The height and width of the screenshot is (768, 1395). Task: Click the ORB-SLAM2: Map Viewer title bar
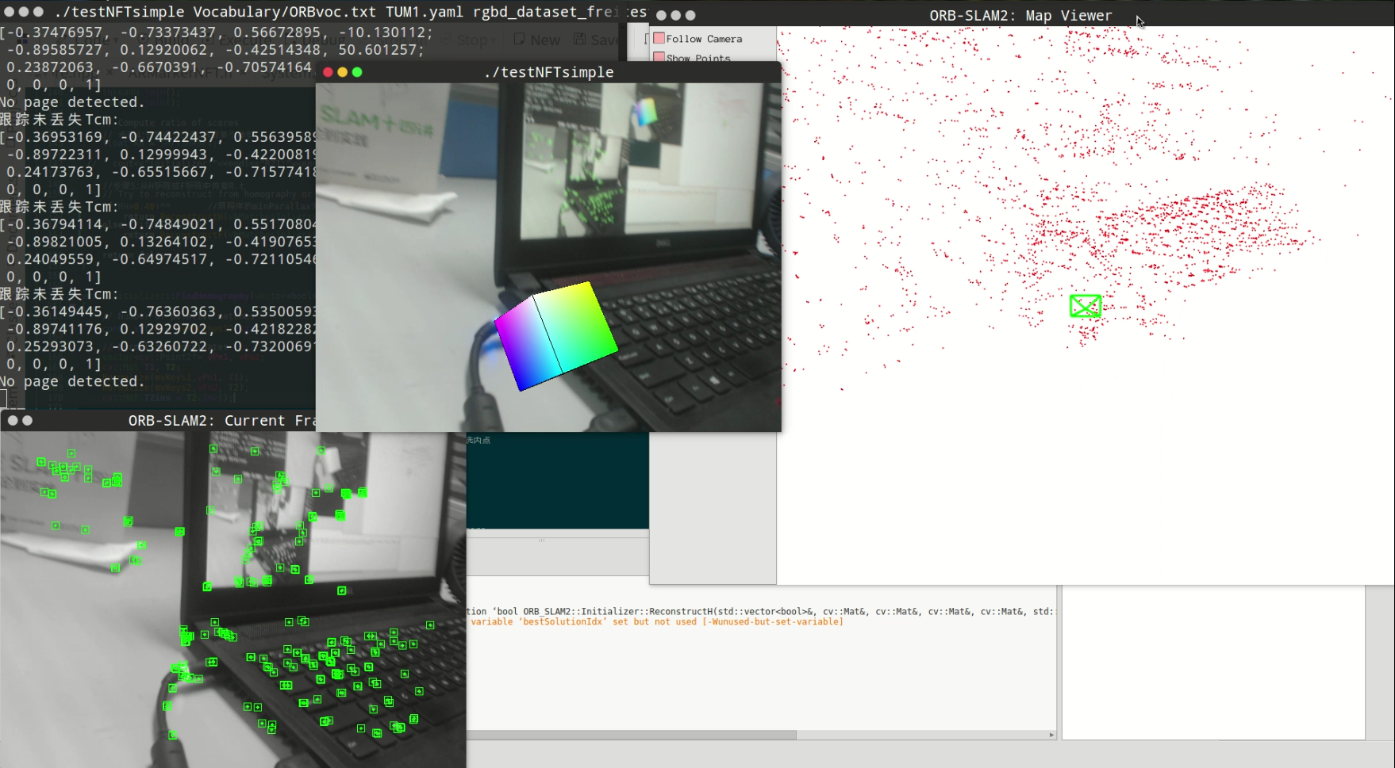pyautogui.click(x=1020, y=15)
